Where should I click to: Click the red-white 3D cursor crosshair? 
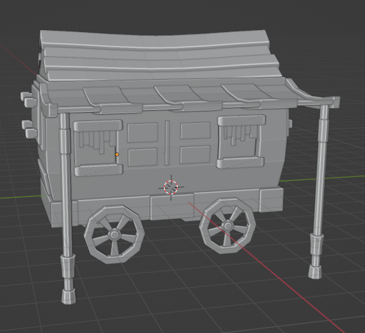pyautogui.click(x=171, y=187)
